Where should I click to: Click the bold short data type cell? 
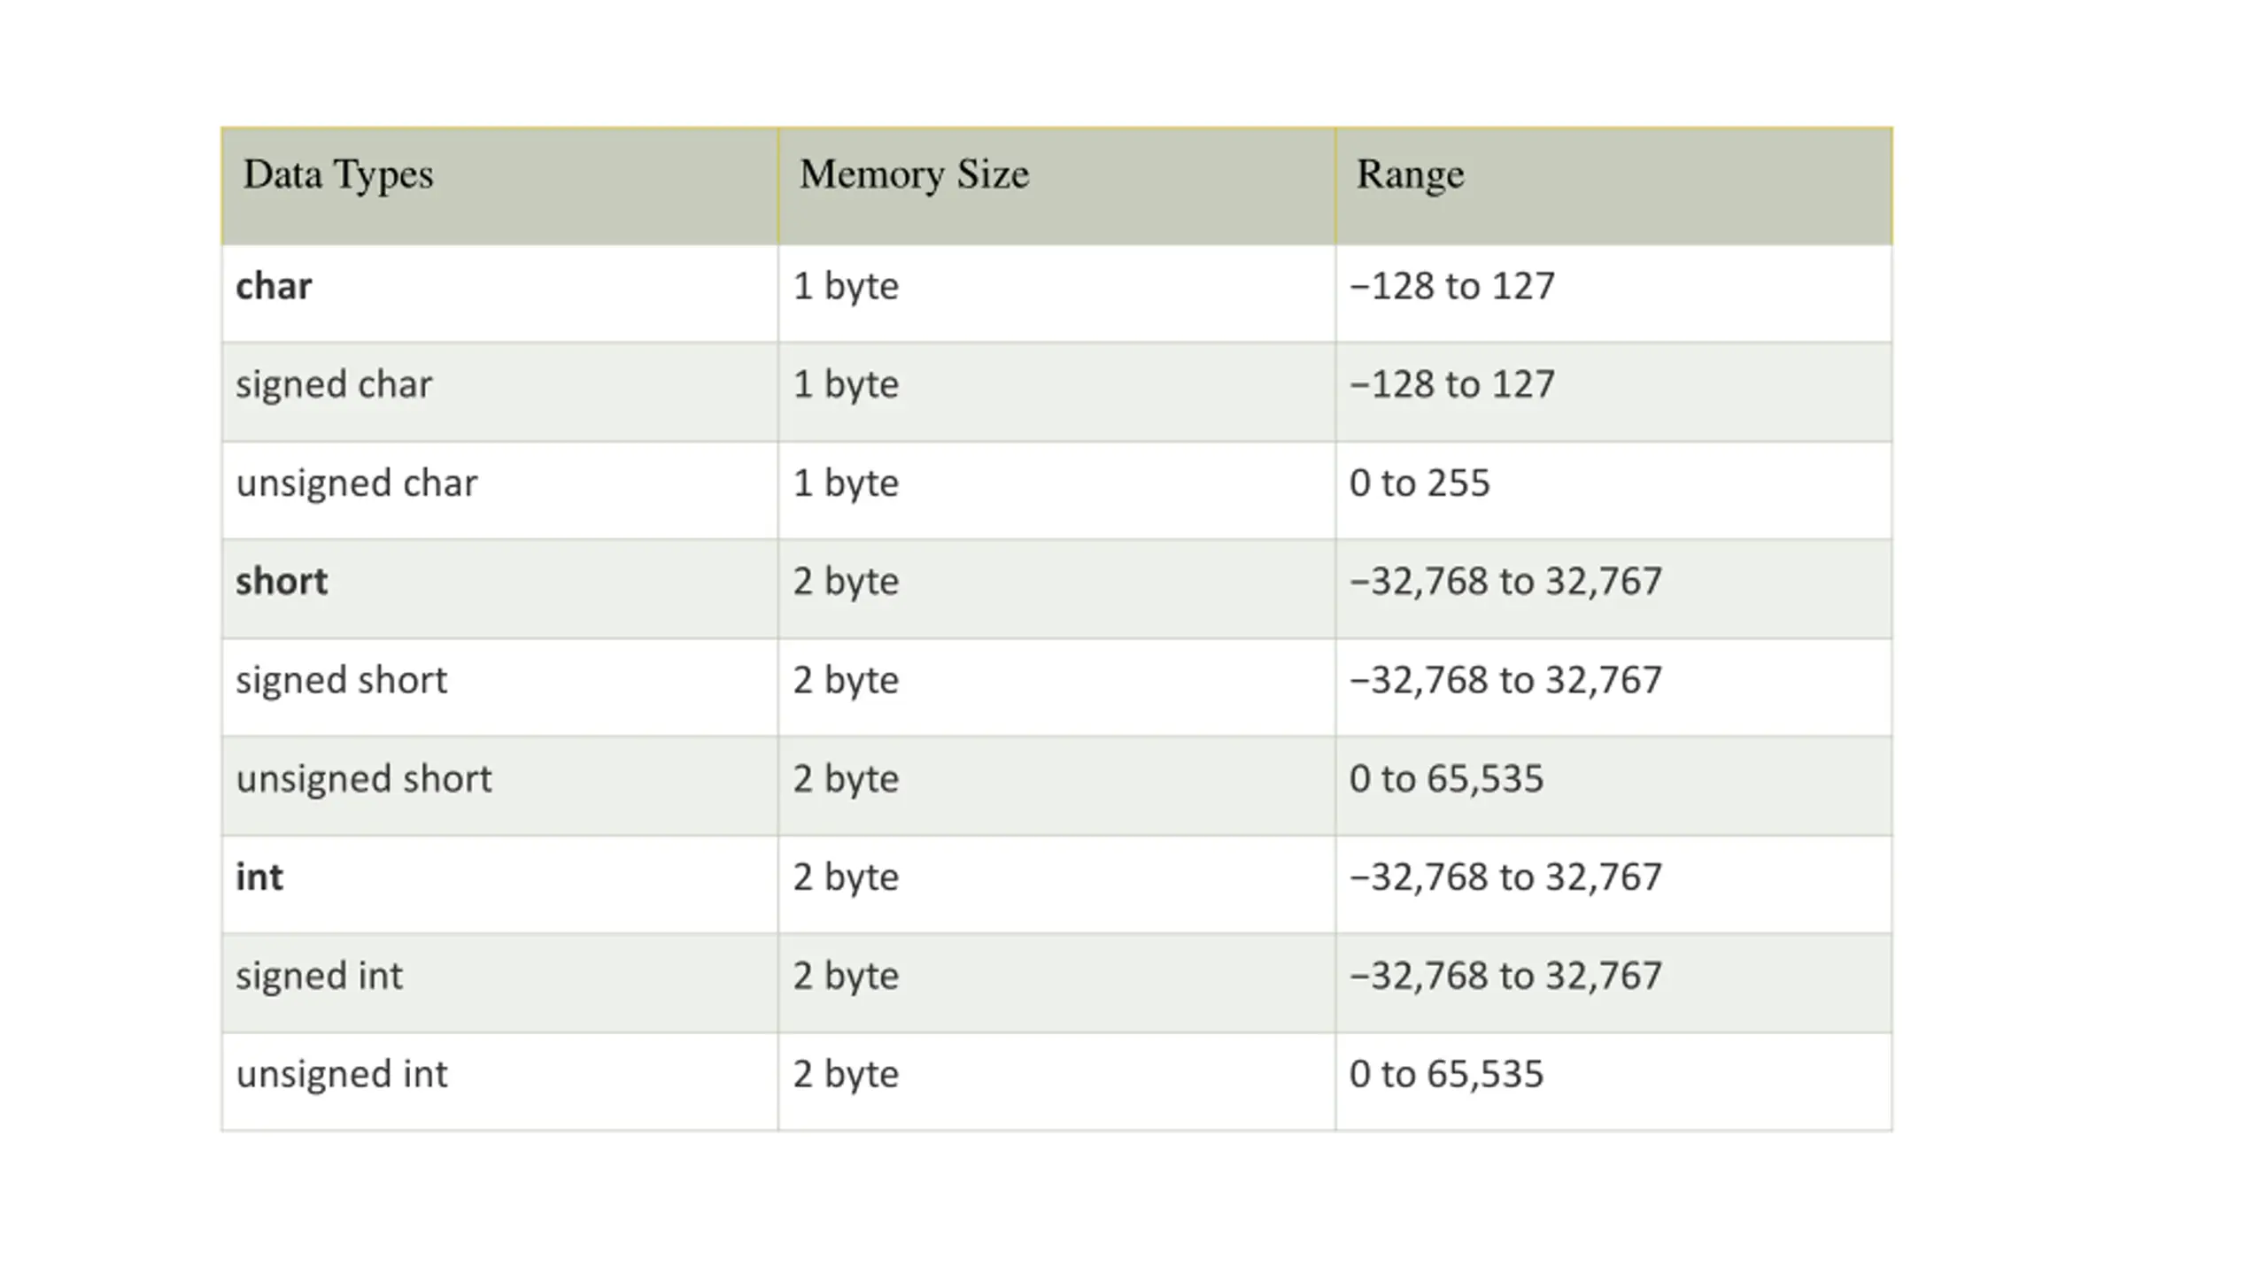point(499,588)
